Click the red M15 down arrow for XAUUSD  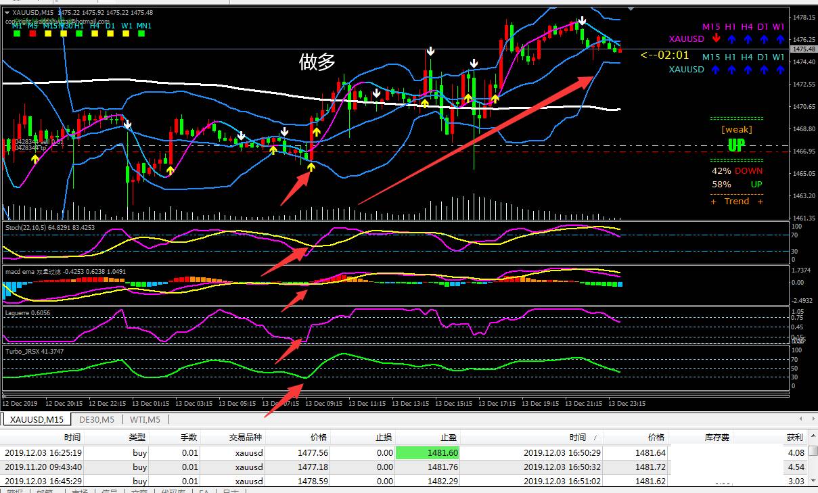(716, 39)
